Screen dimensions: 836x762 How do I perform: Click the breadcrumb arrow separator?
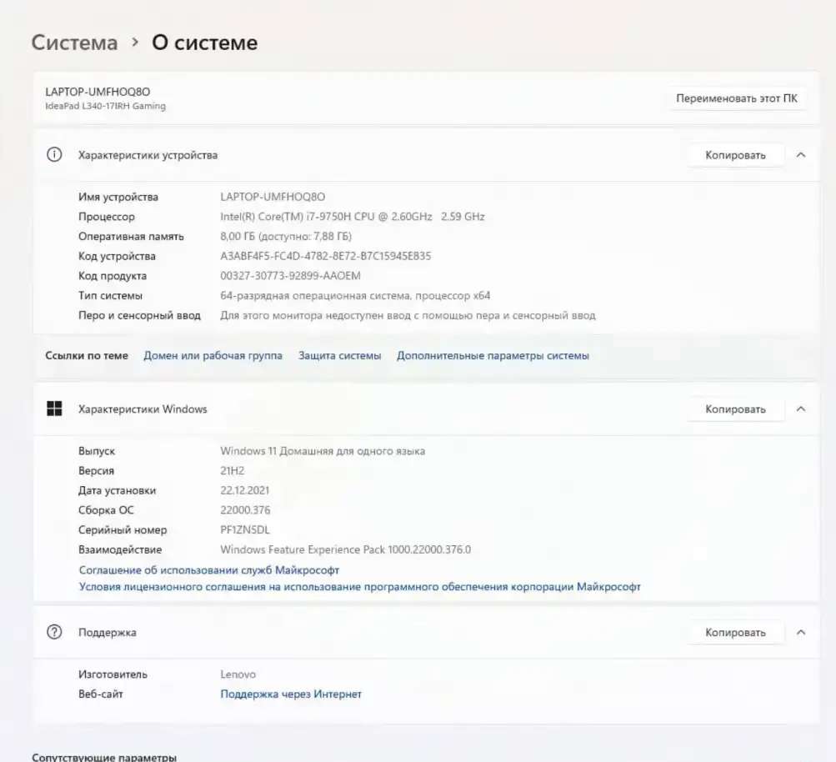pos(135,43)
